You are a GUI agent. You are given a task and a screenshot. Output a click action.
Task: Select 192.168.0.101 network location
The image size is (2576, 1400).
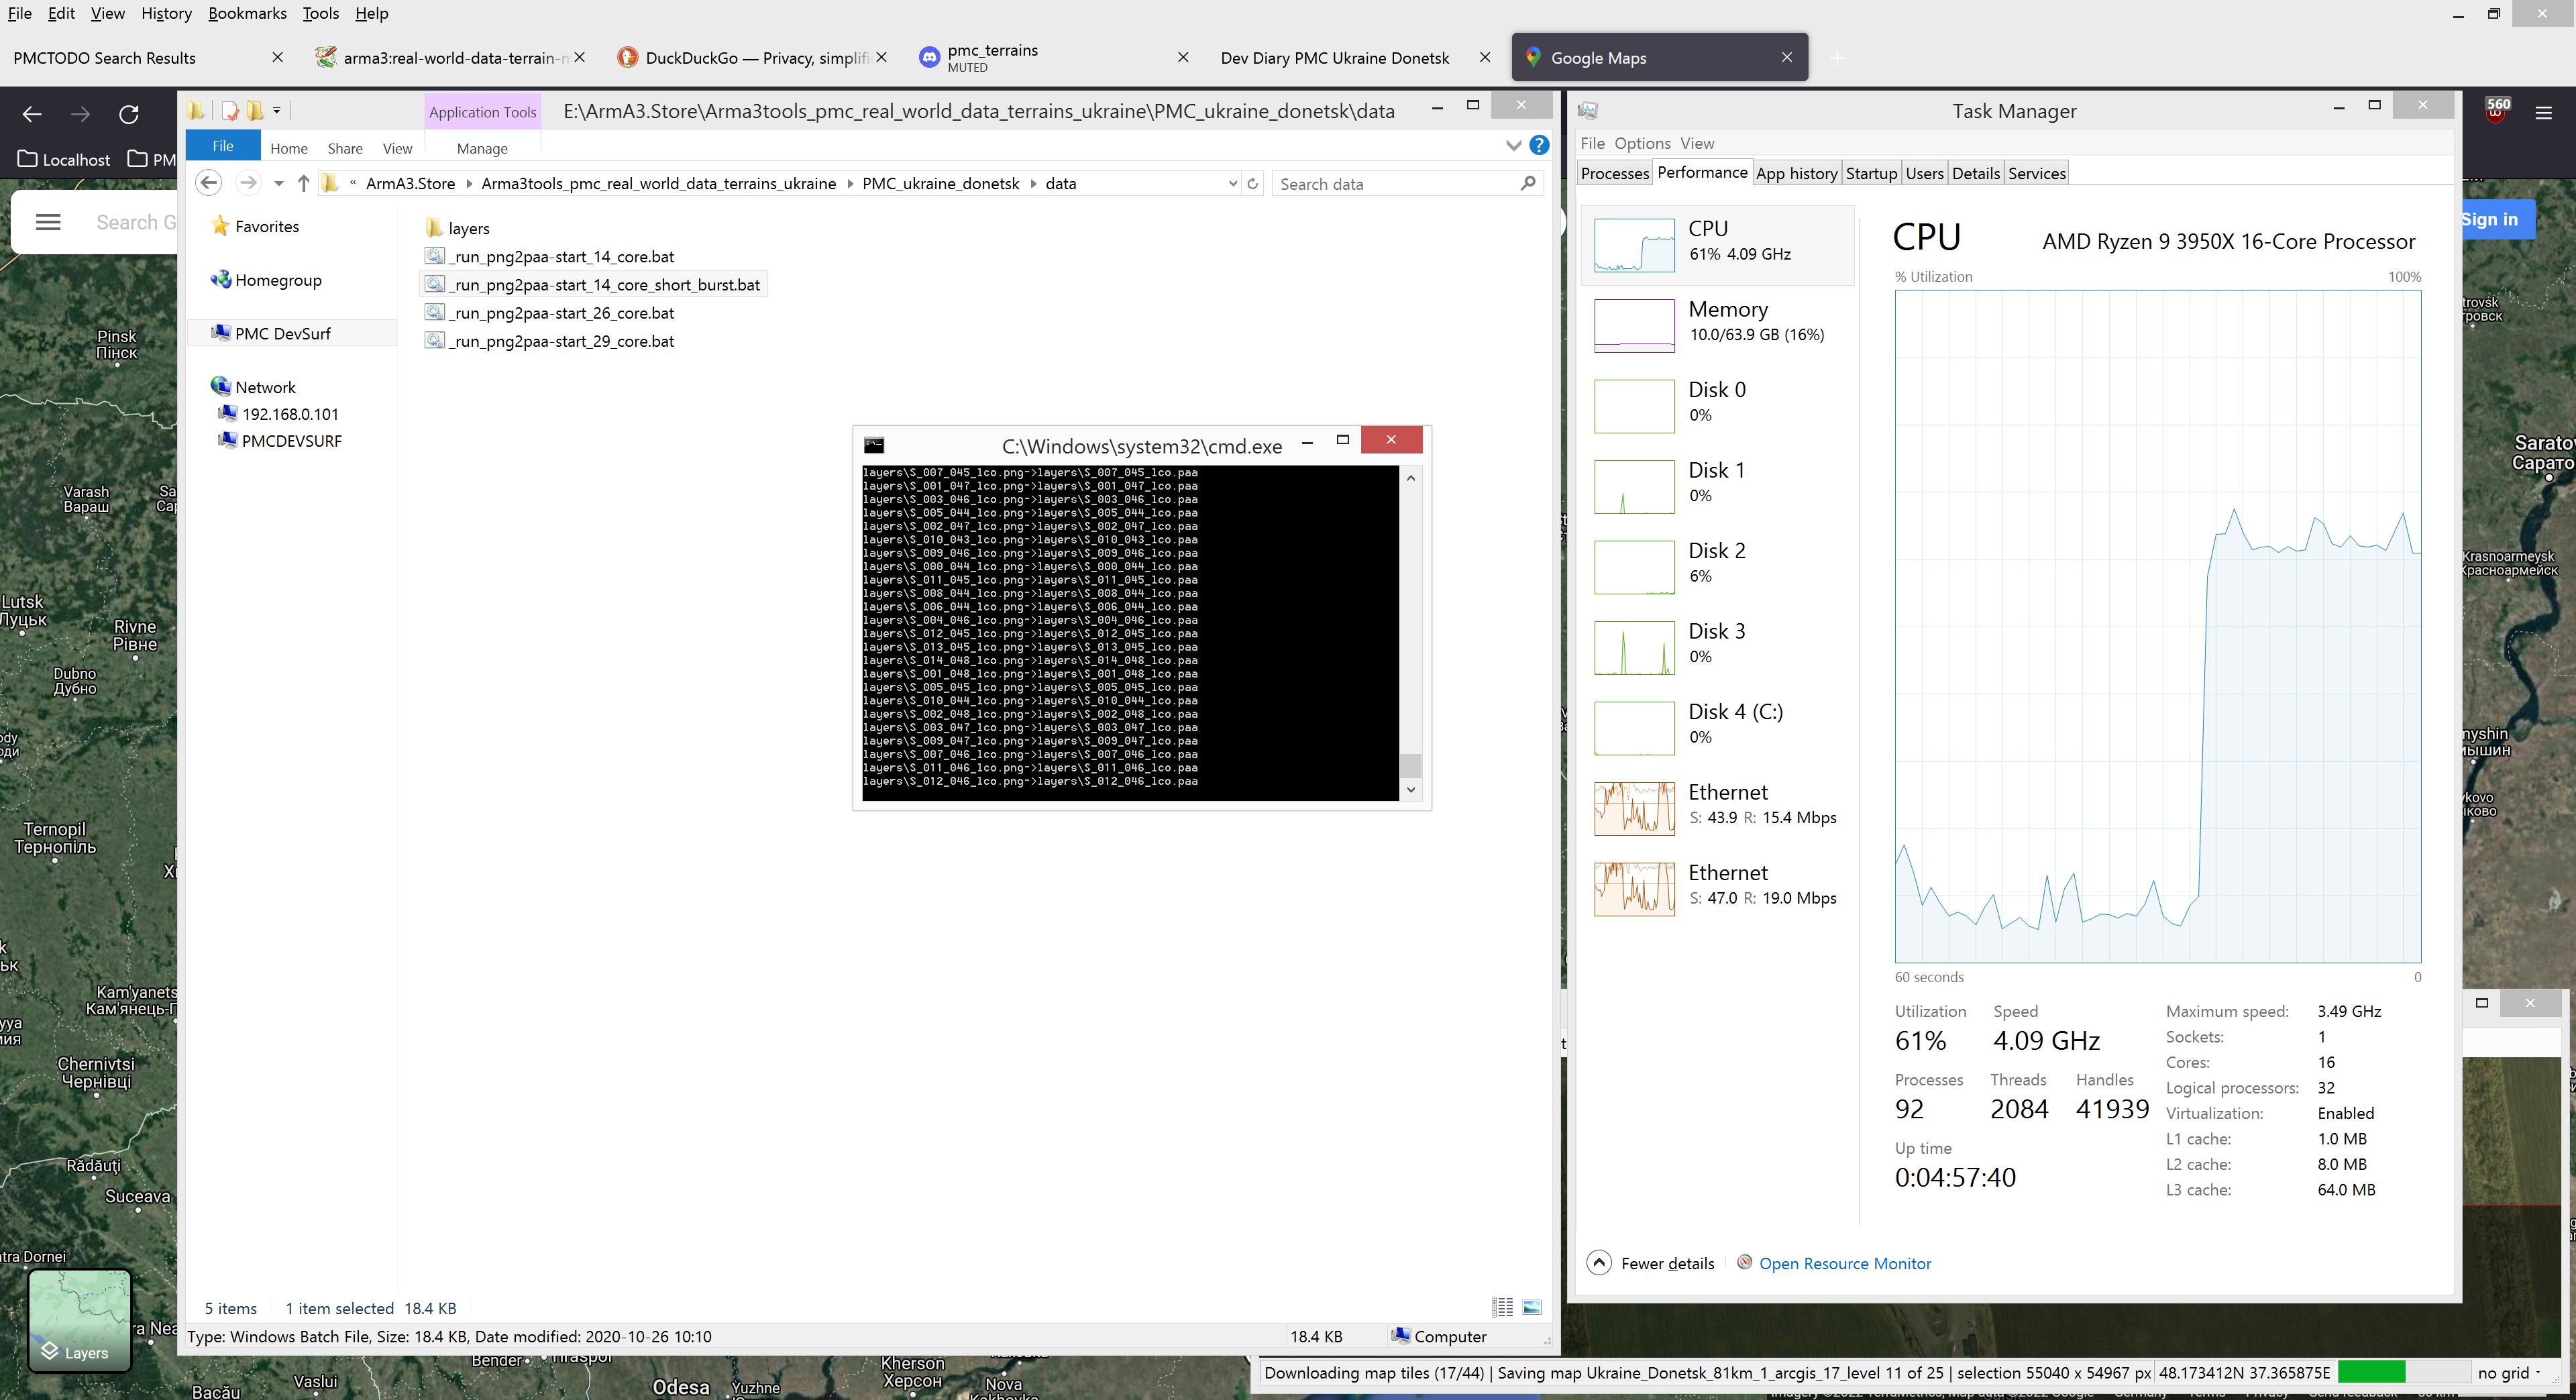280,413
